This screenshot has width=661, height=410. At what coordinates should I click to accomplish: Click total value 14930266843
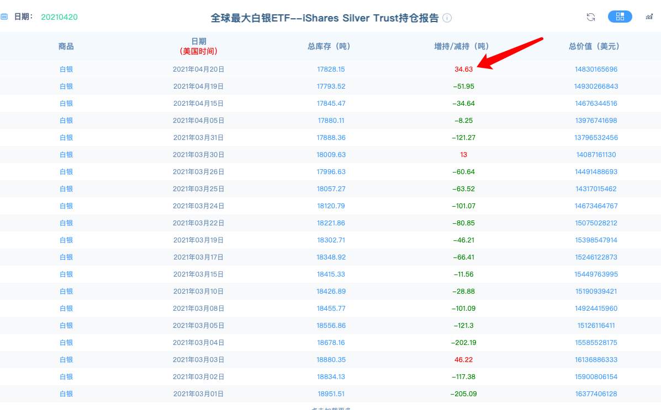[x=596, y=86]
